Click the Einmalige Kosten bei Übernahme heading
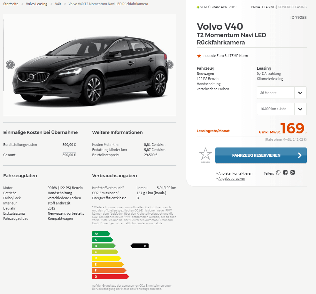Screen dimensions: 316x294 pos(41,132)
